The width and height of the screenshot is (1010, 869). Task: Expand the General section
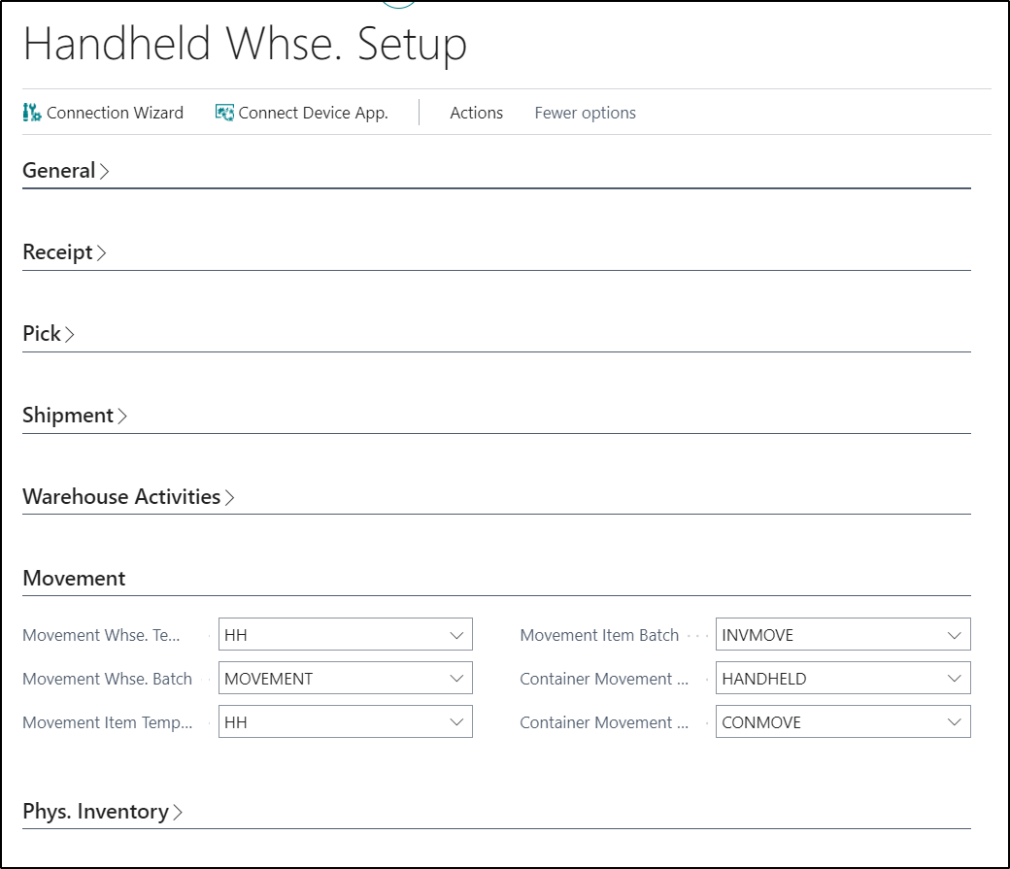click(66, 171)
